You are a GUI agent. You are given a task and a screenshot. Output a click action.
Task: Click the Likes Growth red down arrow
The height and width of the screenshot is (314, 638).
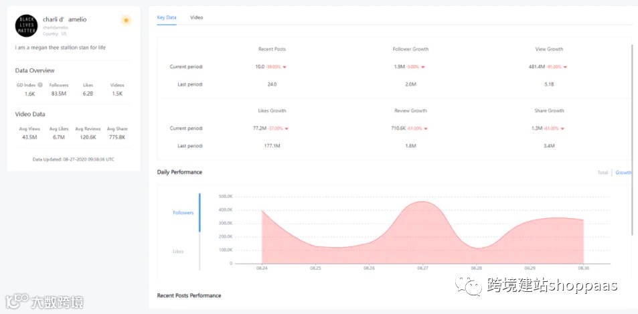click(x=287, y=129)
